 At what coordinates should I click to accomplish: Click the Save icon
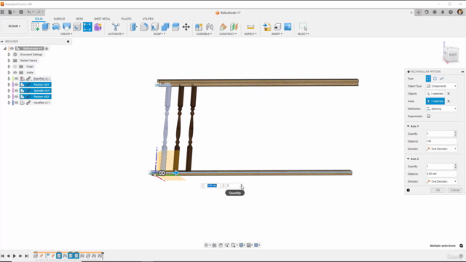[x=21, y=12]
